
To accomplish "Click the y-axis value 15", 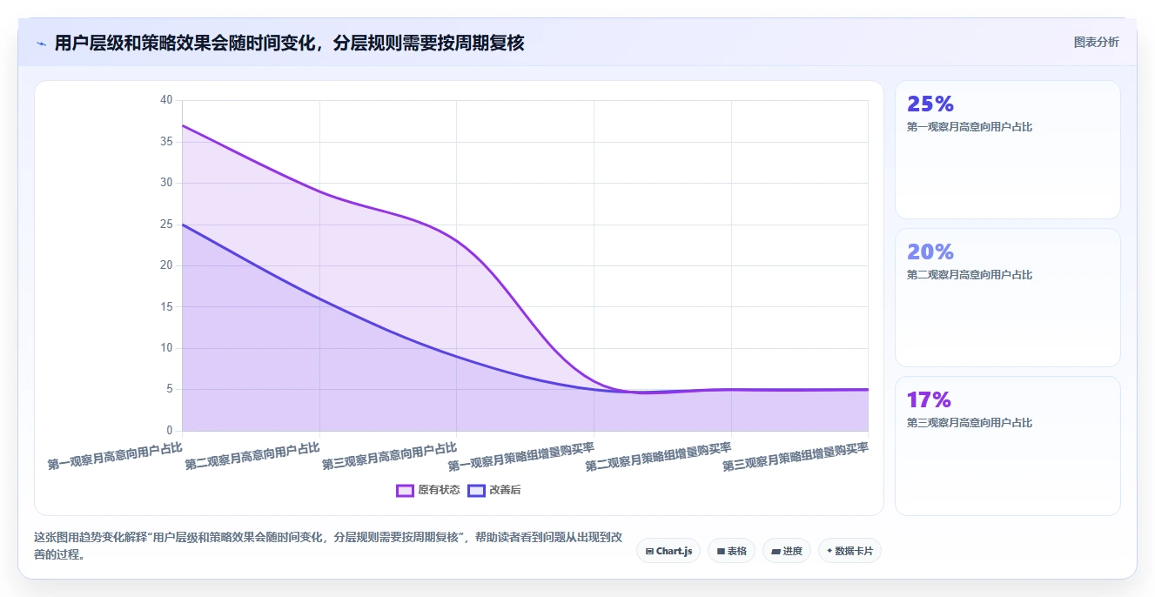I will coord(166,307).
